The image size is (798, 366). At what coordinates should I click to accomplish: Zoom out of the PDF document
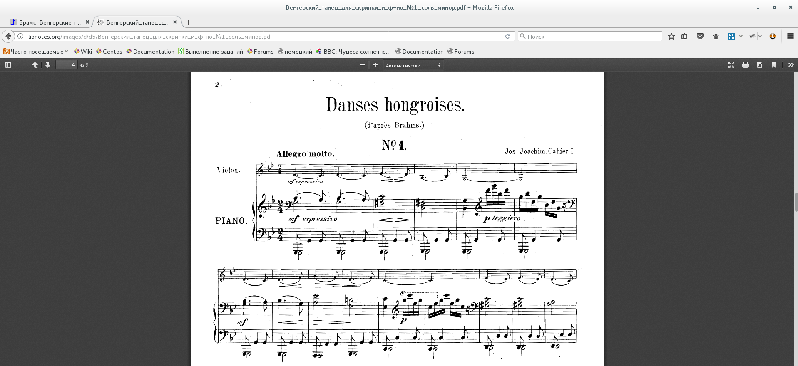[363, 65]
